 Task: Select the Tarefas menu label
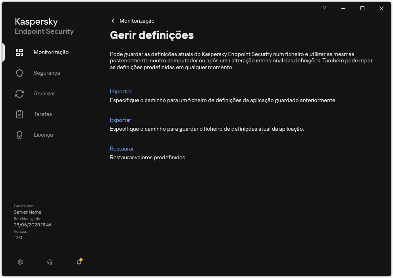point(43,114)
